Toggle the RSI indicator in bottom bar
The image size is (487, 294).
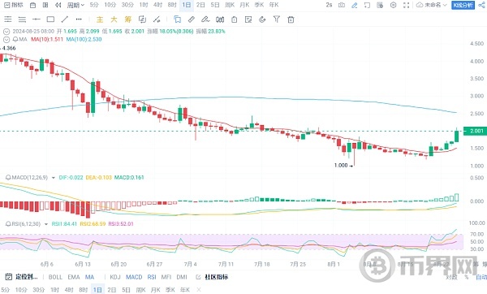coord(152,277)
